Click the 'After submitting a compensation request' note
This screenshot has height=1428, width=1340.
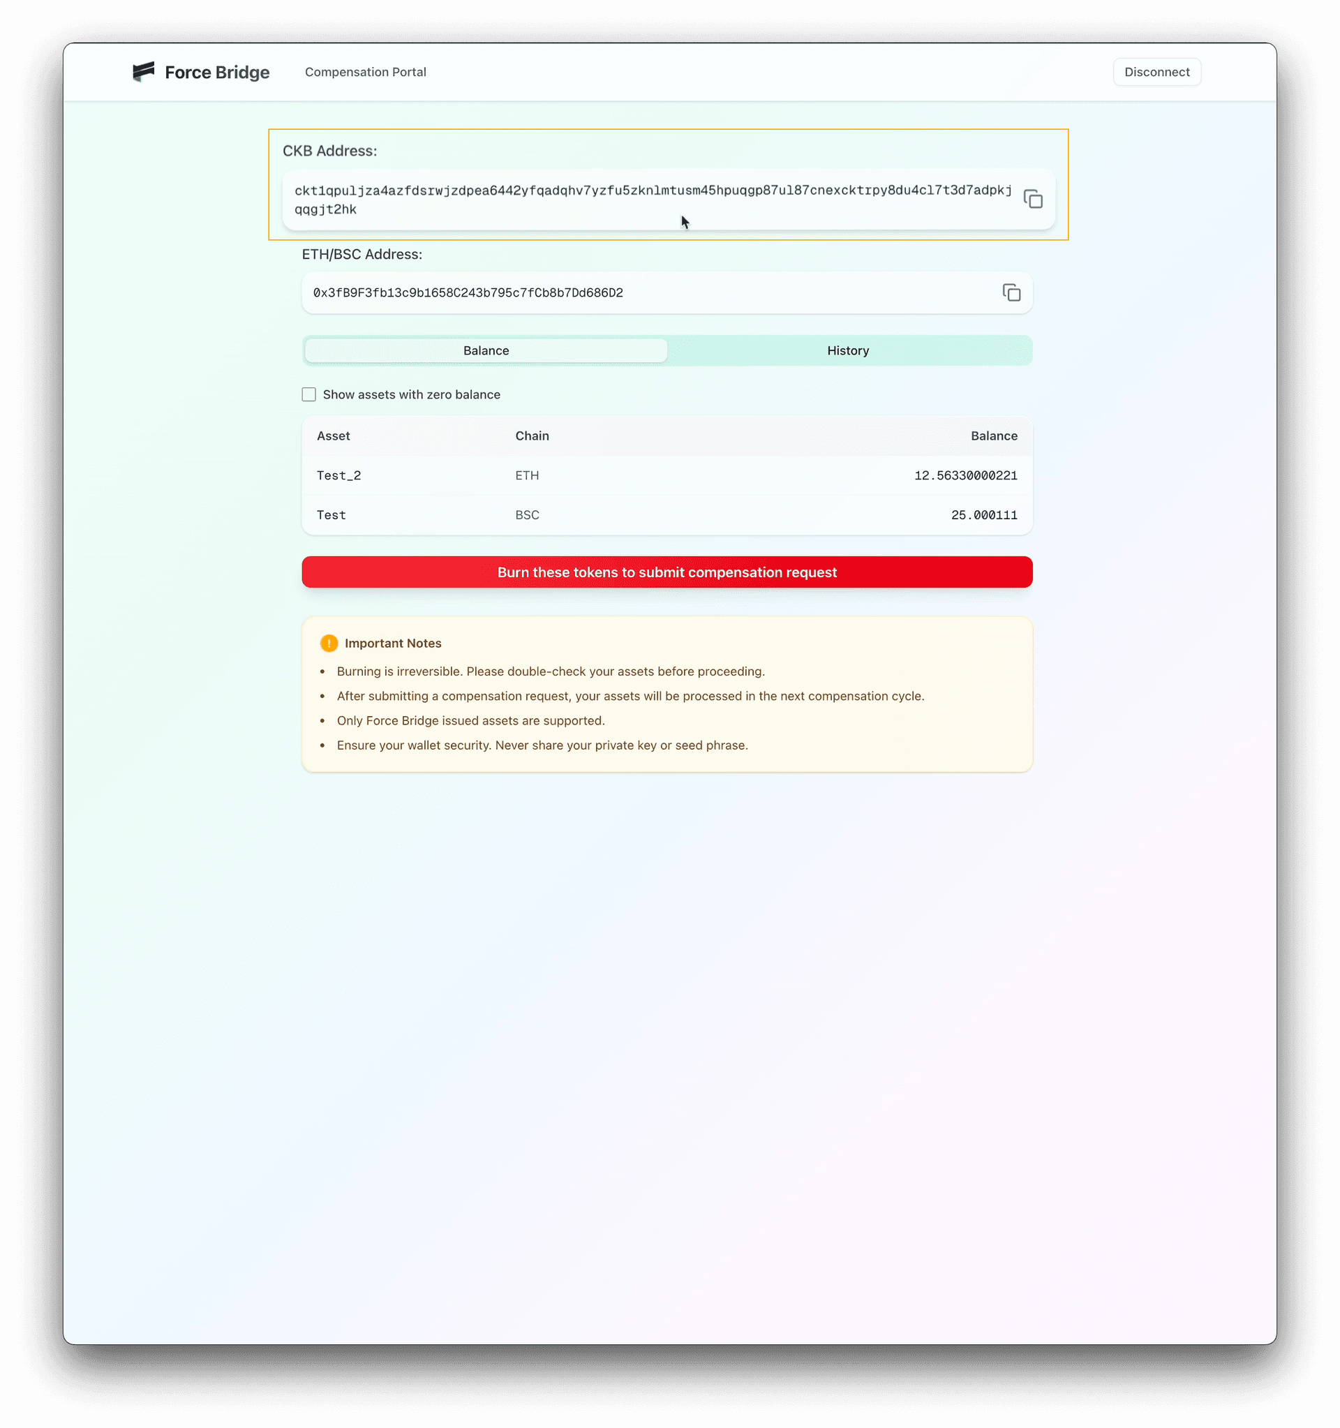click(630, 696)
